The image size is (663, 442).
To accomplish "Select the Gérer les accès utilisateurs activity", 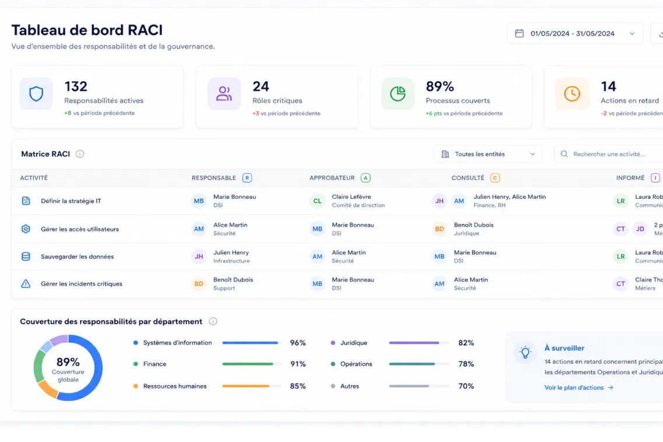I will 80,229.
